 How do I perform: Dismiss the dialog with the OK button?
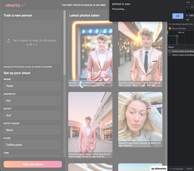click(x=178, y=16)
